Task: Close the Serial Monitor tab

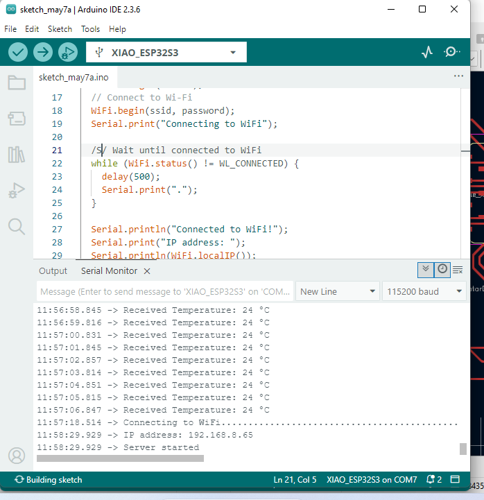Action: (147, 271)
